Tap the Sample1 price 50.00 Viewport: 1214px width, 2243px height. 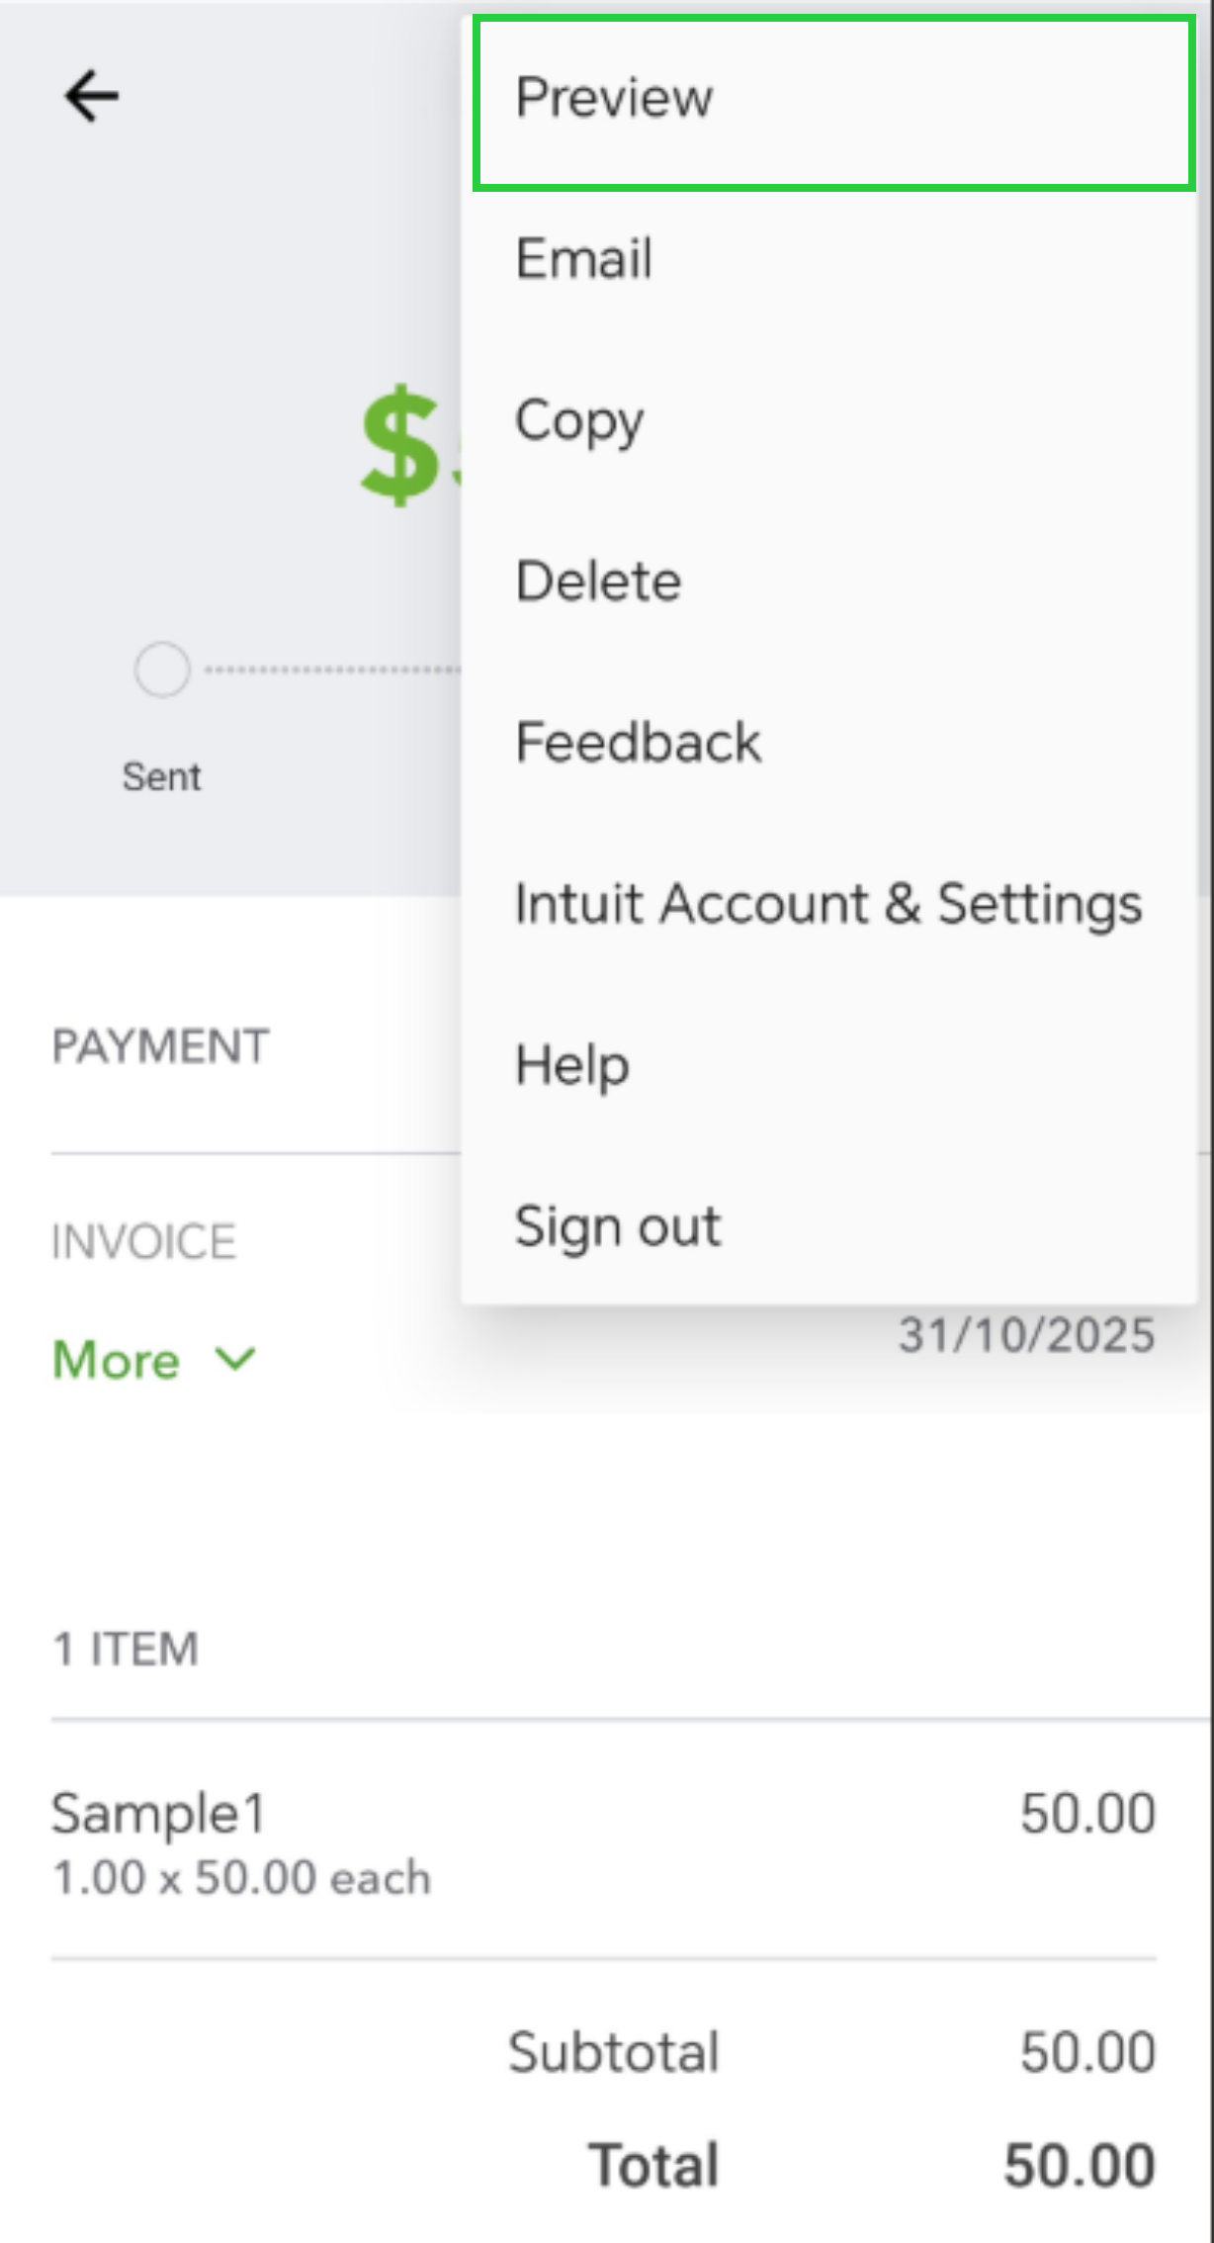tap(1087, 1814)
